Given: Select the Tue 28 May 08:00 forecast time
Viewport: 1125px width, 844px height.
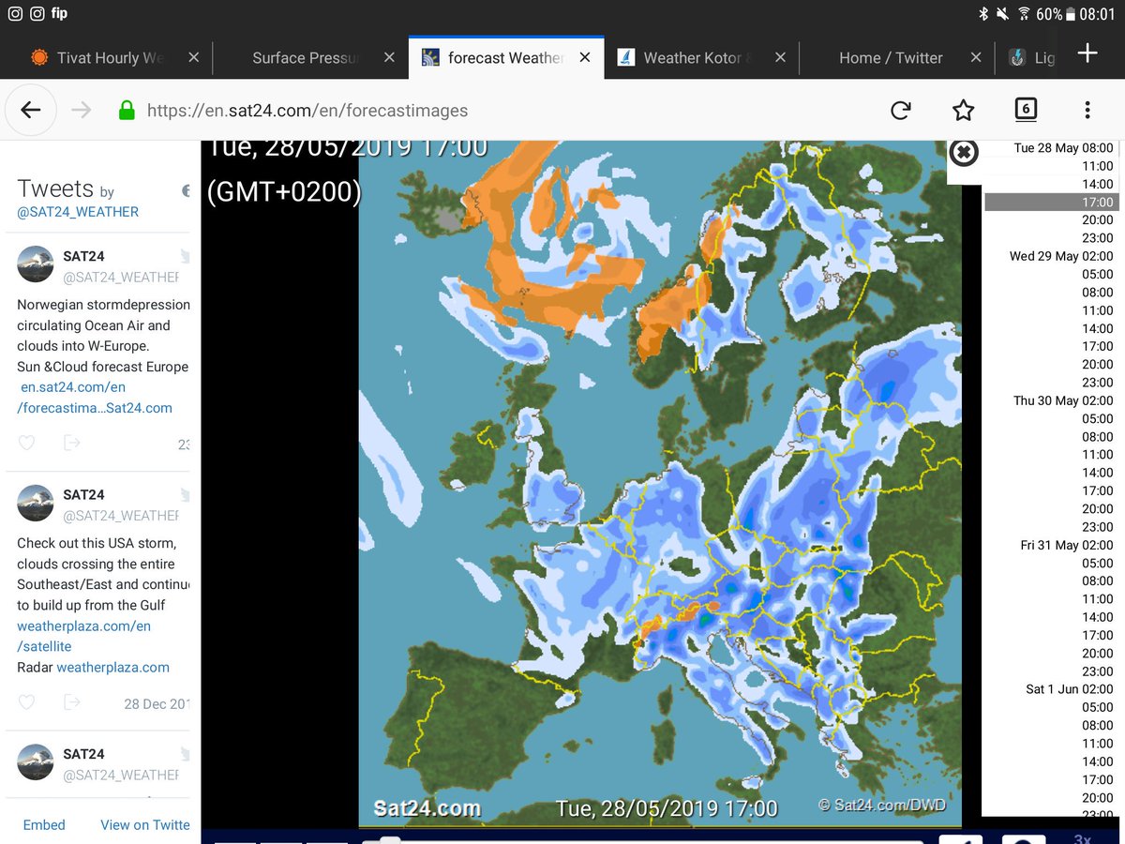Looking at the screenshot, I should coord(1063,148).
